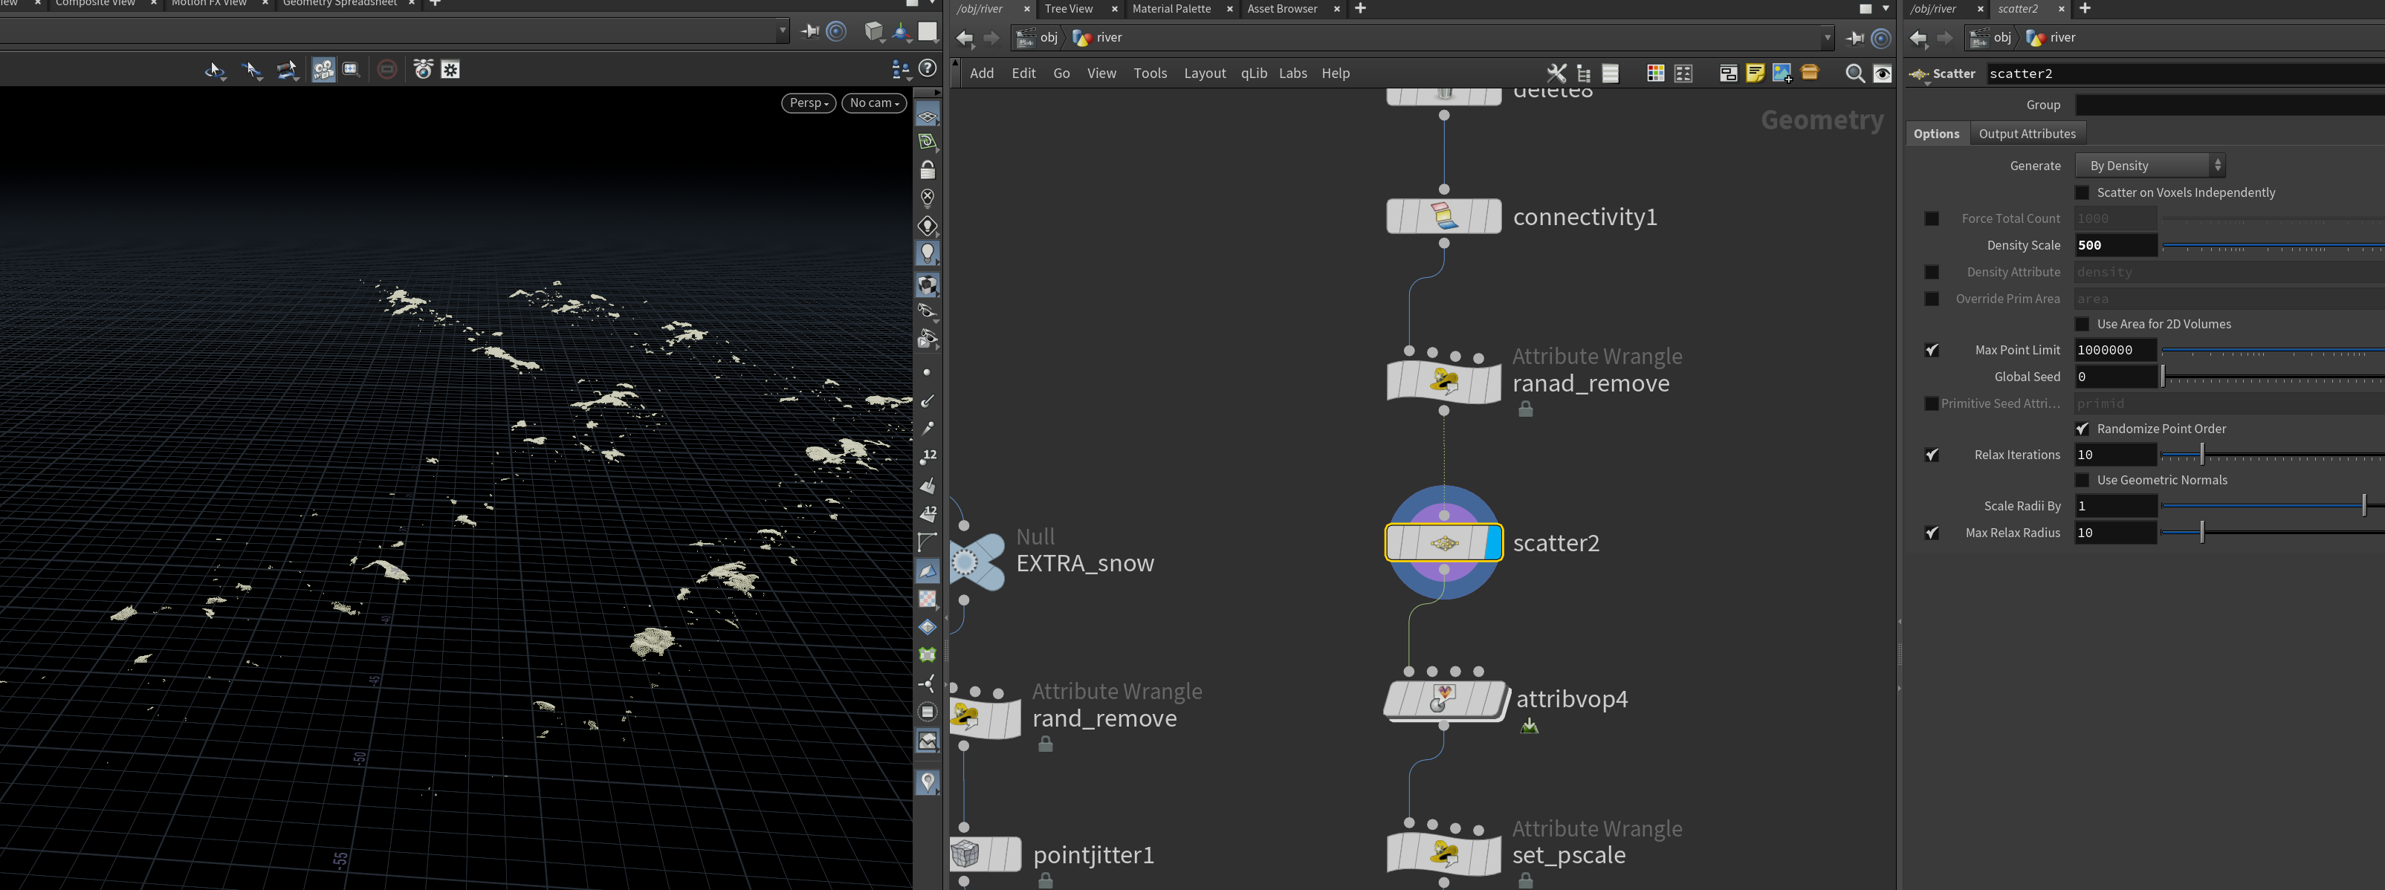Open viewport help question mark
This screenshot has width=2385, height=890.
(x=927, y=68)
